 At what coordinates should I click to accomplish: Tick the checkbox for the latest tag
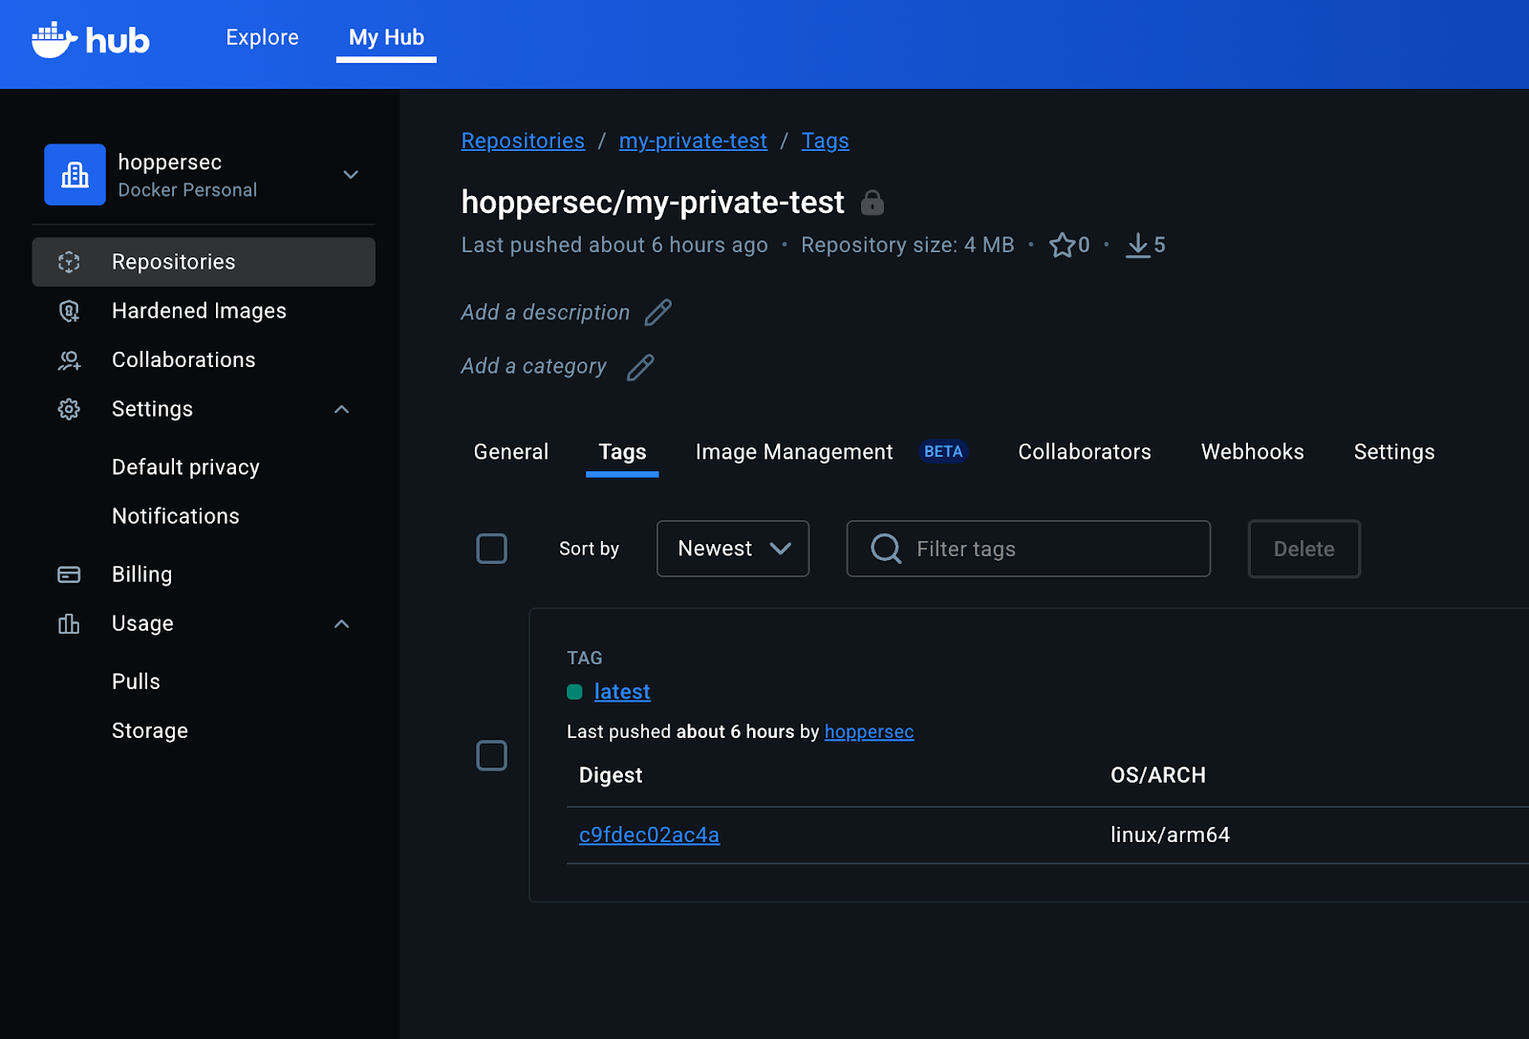491,756
